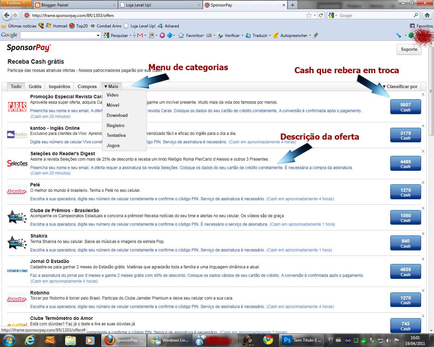Open the Classificar por sort dropdown

[400, 86]
